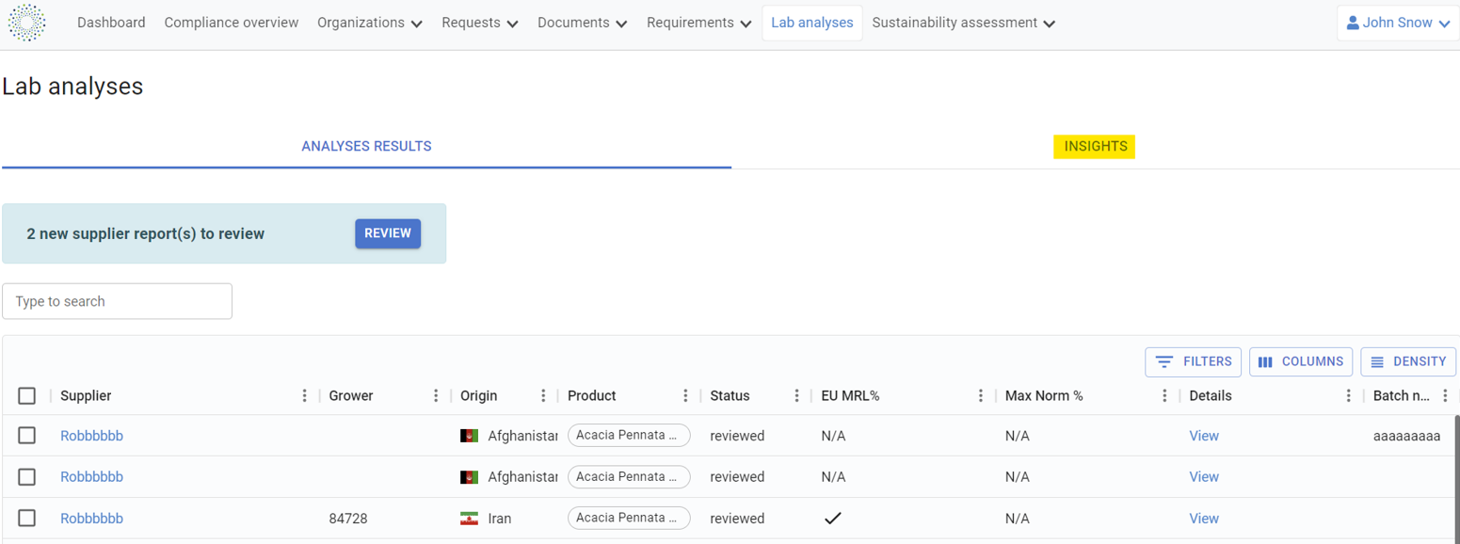Click Acacia Pennata chip in Iran row
Screen dimensions: 1460x544
tap(629, 519)
